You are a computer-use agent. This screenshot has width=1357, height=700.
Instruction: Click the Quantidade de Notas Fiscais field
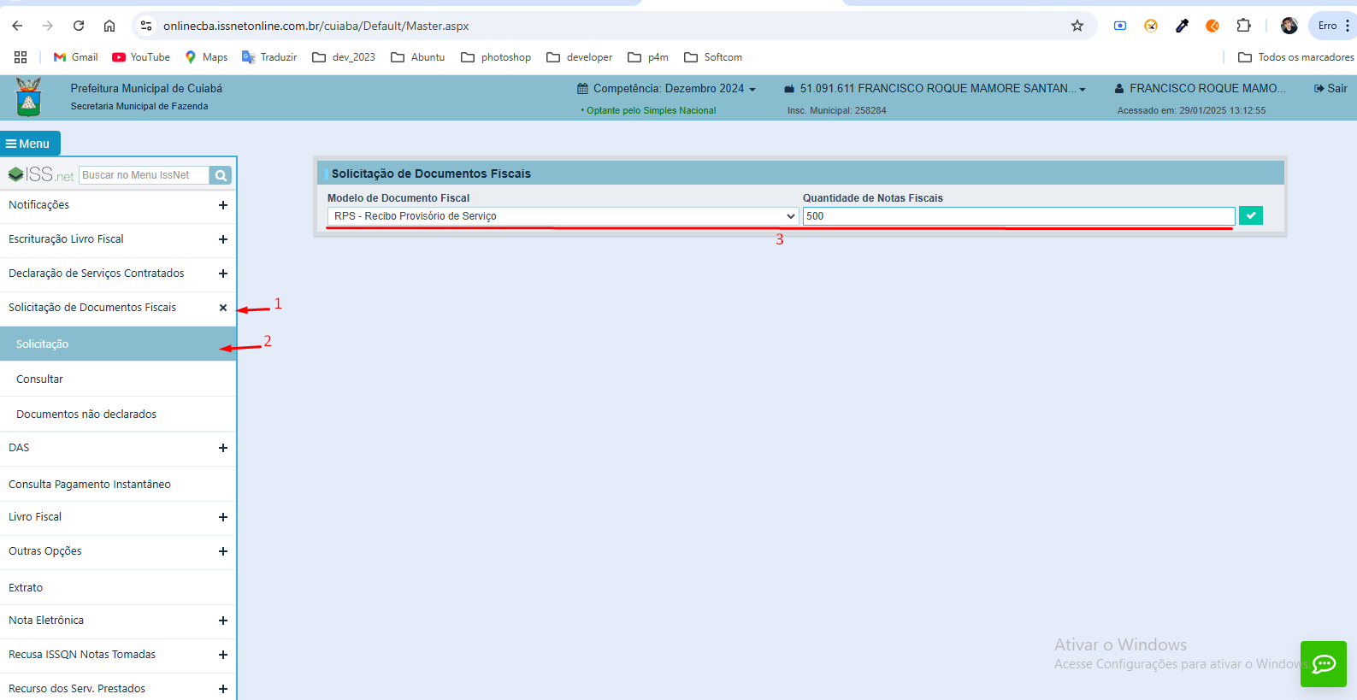1018,216
